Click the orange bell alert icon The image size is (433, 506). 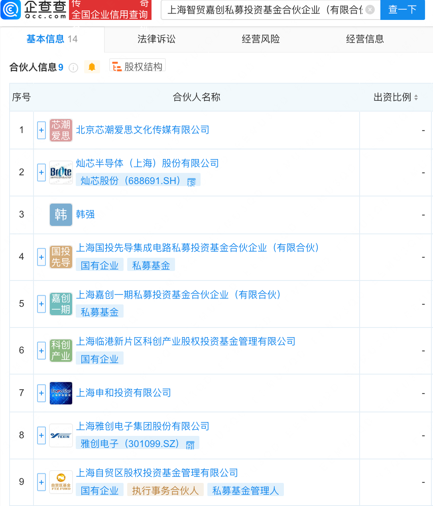[92, 67]
